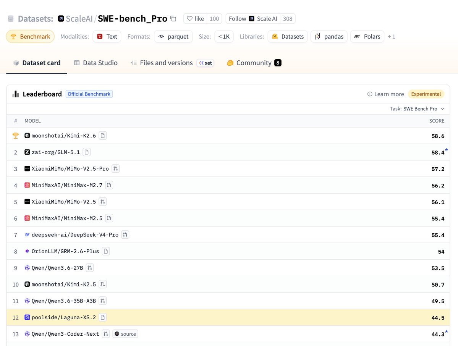Click the document icon next to GRM-2.6-Plus
This screenshot has height=346, width=458.
[x=106, y=251]
